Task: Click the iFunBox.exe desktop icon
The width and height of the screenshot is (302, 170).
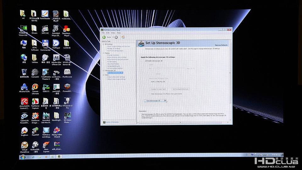Action: click(67, 73)
